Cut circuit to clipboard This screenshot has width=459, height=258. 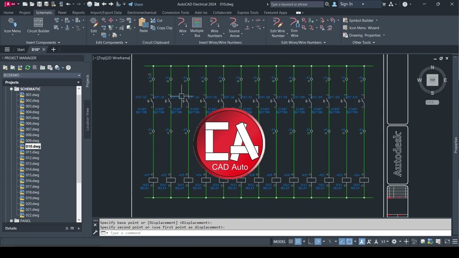(157, 20)
